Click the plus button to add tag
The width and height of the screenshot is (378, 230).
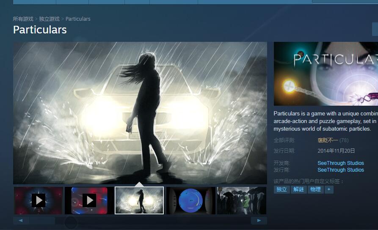pos(329,189)
